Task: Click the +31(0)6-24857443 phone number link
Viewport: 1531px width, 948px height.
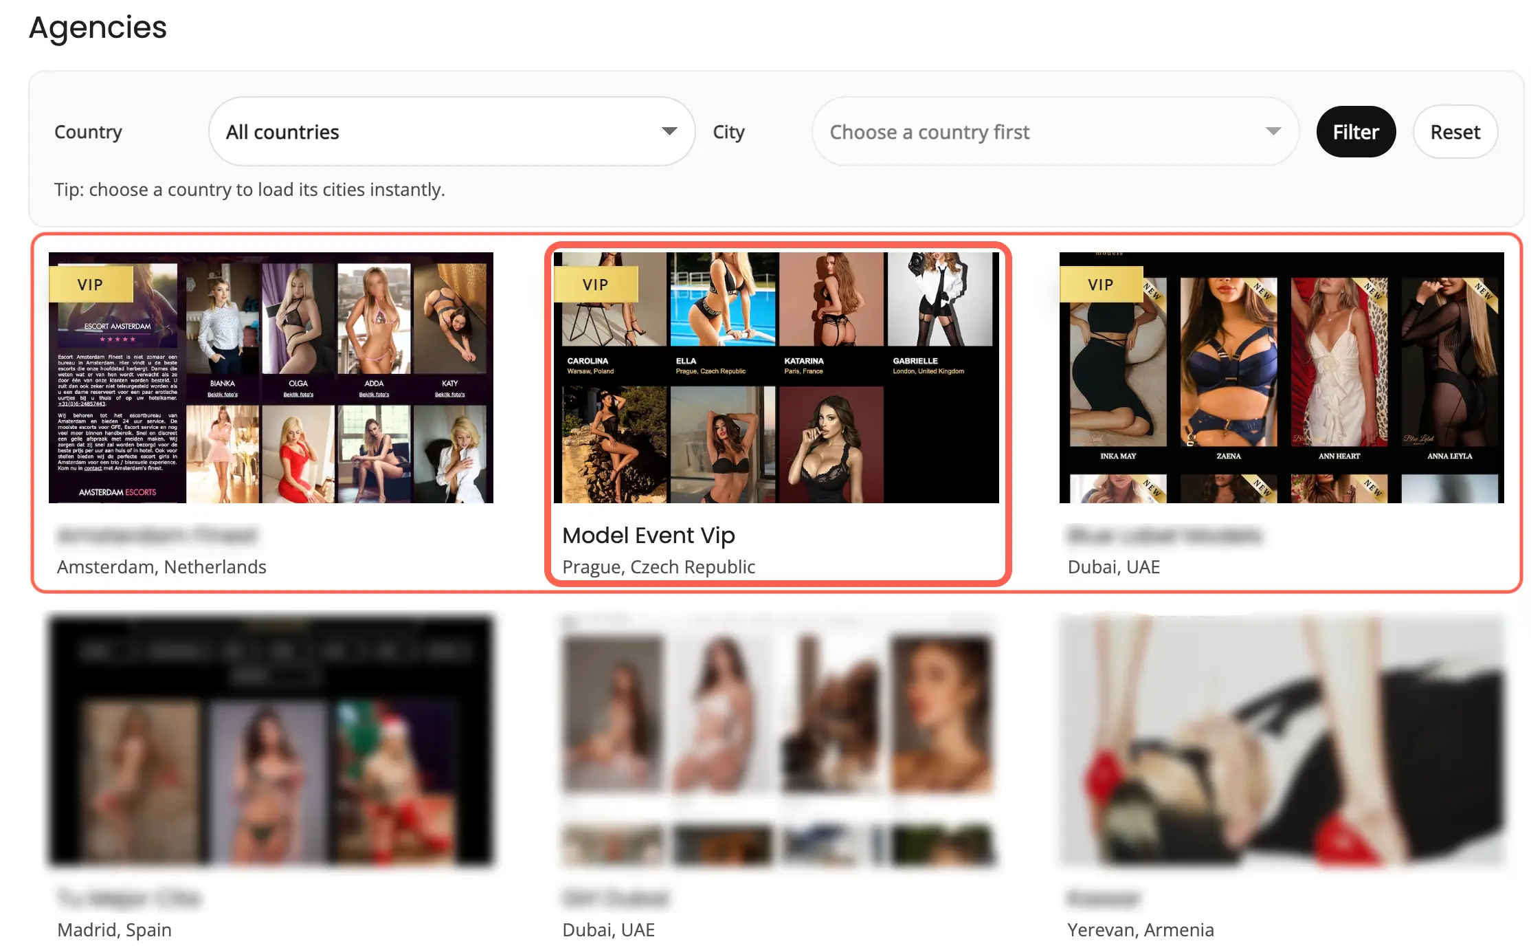Action: (82, 405)
